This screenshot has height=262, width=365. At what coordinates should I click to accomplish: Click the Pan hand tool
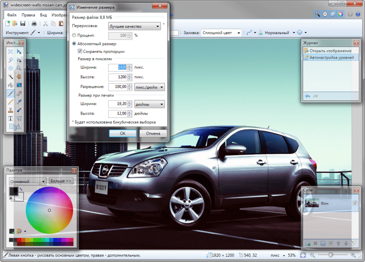coord(19,77)
